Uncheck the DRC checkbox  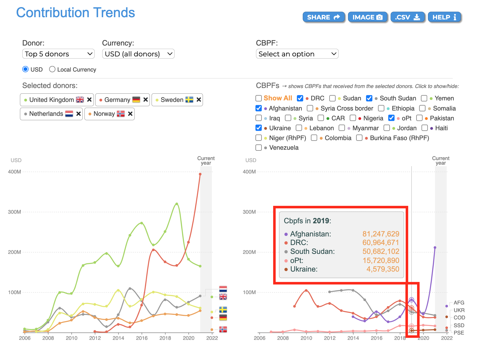coord(300,98)
